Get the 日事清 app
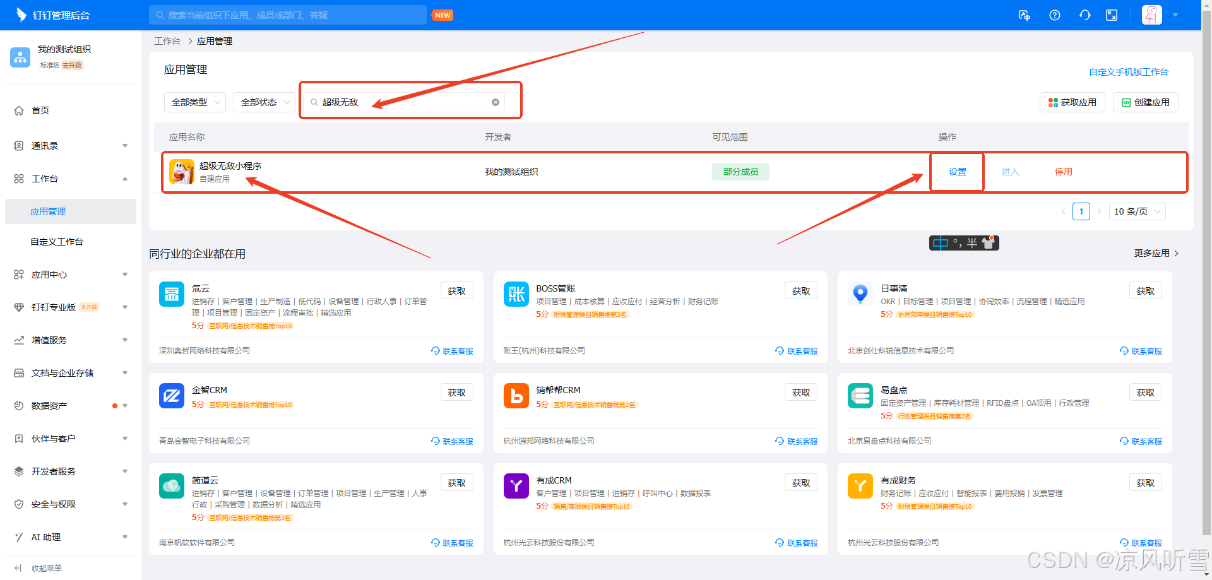Screen dimensions: 1212x580 click(1146, 291)
